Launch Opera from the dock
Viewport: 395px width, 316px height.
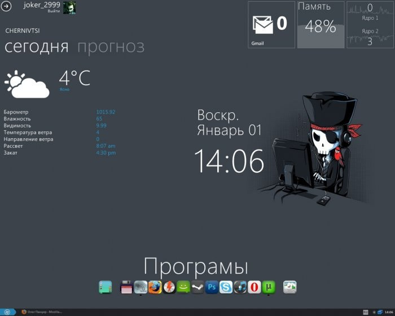[x=254, y=287]
